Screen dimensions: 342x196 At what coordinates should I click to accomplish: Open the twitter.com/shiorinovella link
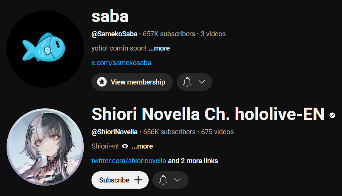[129, 161]
